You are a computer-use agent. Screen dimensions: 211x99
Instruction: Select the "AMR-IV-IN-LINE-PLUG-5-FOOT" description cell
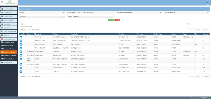pos(94,41)
